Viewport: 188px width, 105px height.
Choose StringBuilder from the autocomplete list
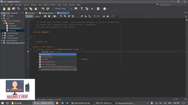[58, 64]
